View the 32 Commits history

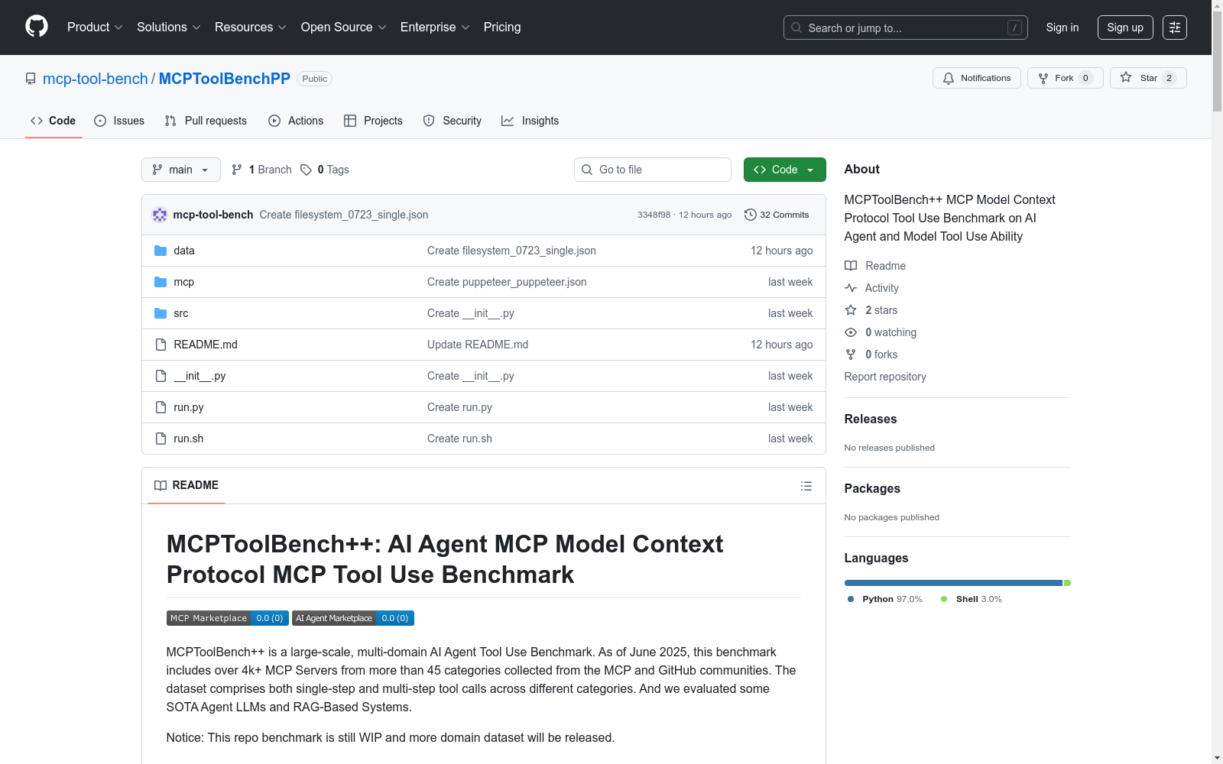tap(777, 215)
